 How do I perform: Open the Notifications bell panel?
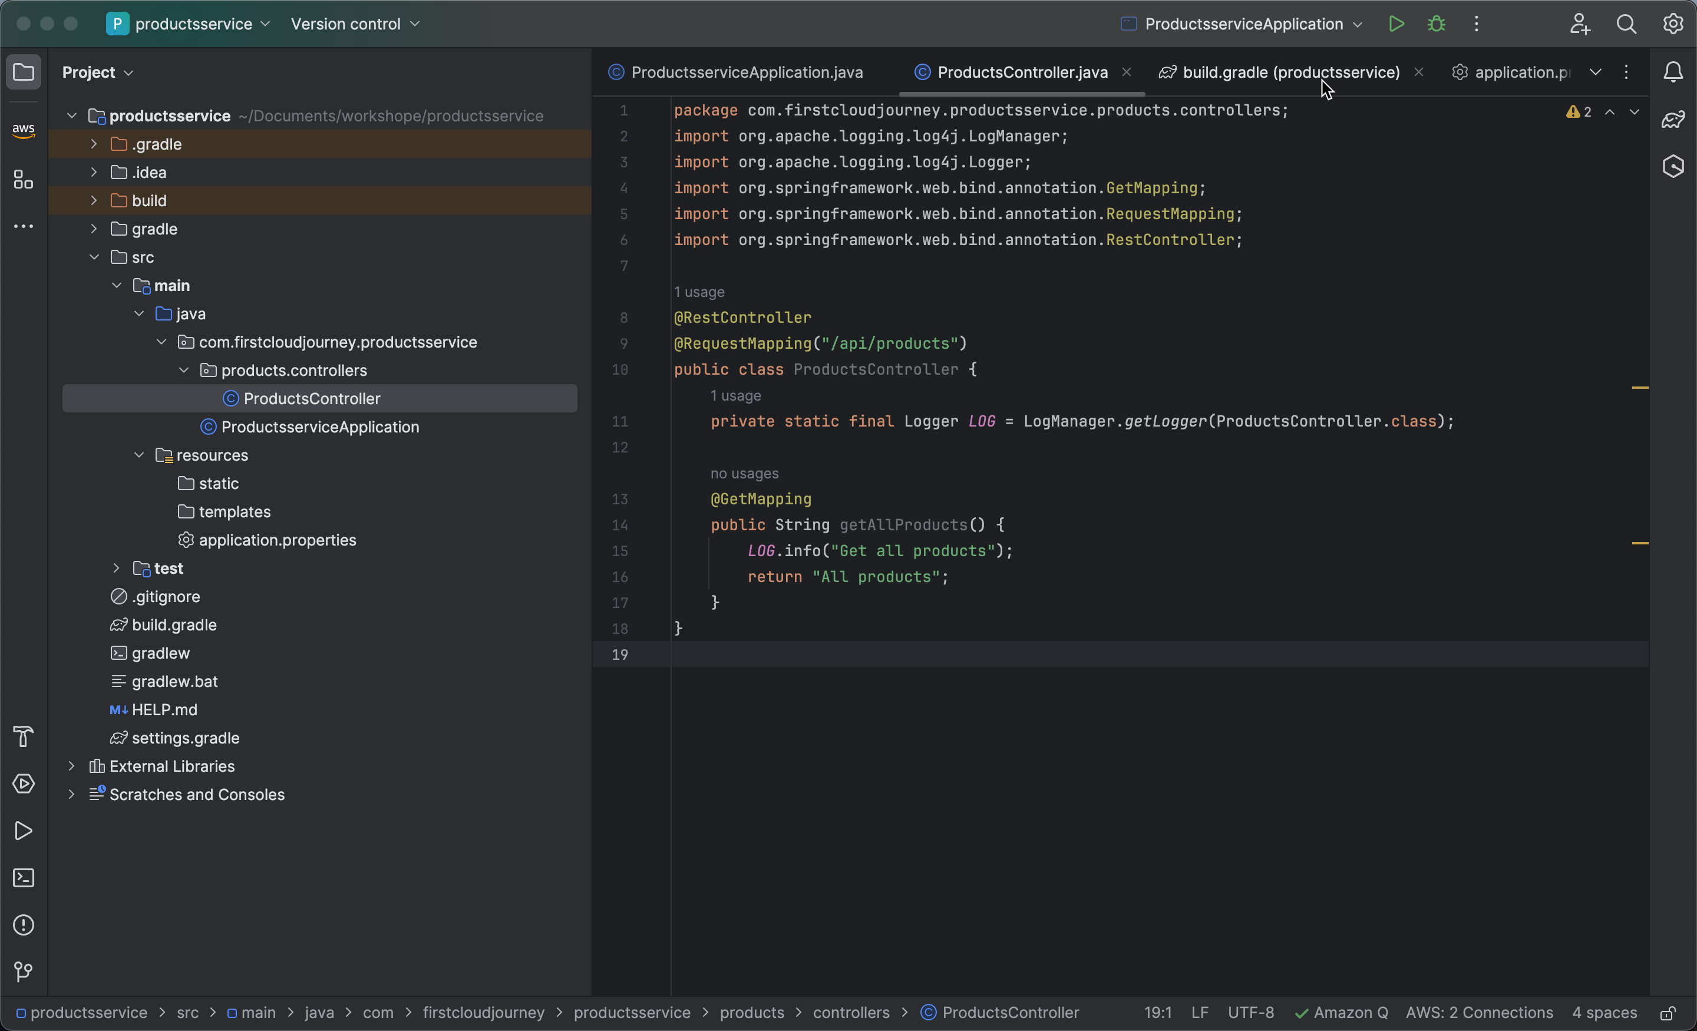pos(1673,72)
